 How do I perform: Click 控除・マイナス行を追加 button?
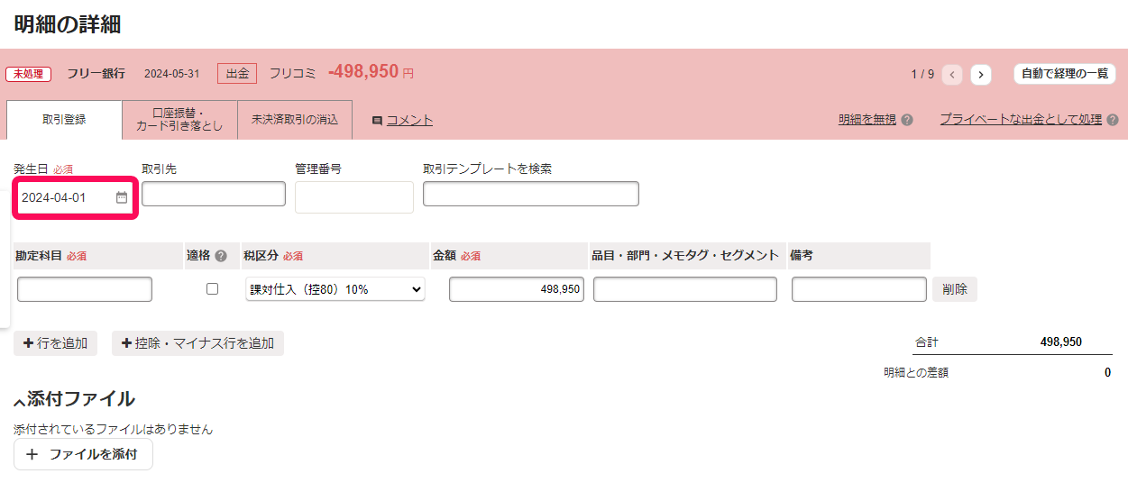click(x=197, y=343)
